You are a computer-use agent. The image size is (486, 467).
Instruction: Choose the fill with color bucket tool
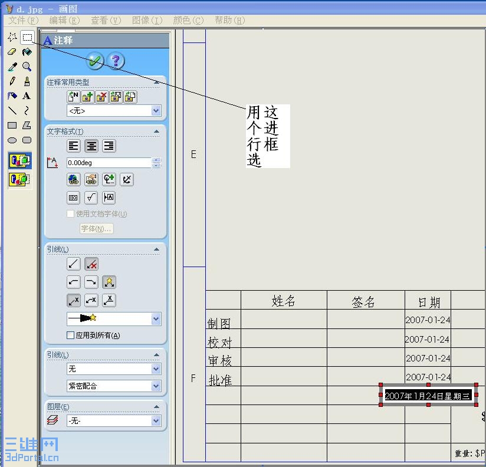point(27,52)
